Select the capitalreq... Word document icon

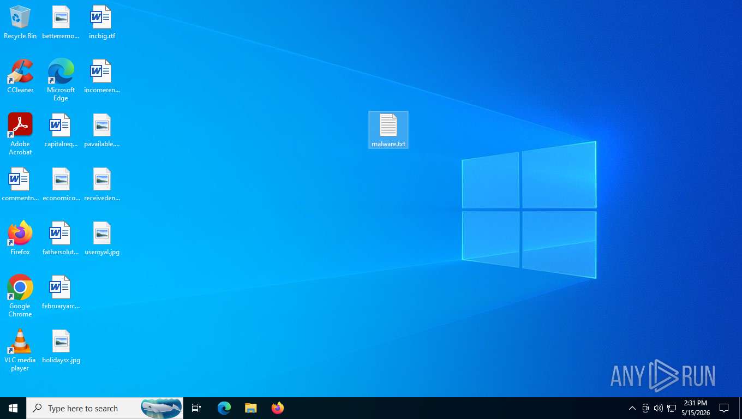pos(61,130)
